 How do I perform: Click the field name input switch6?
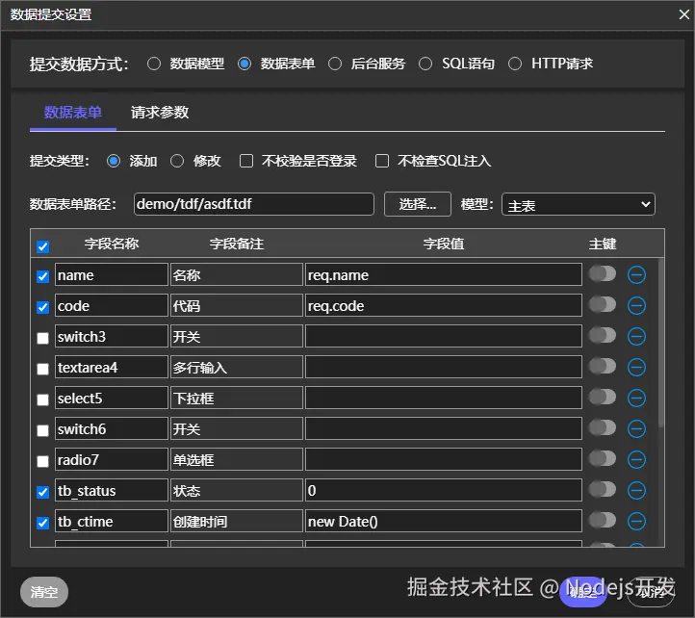(x=112, y=428)
